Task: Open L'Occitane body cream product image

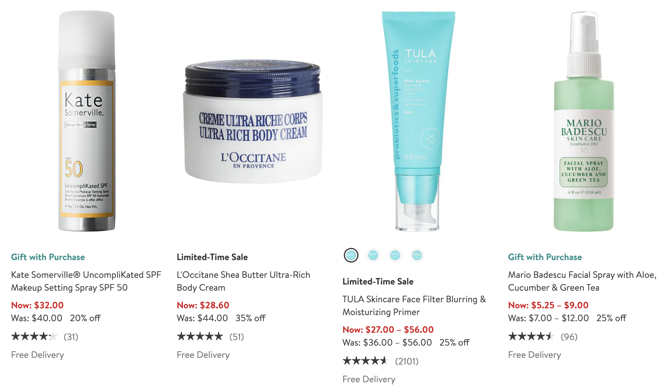Action: tap(253, 122)
